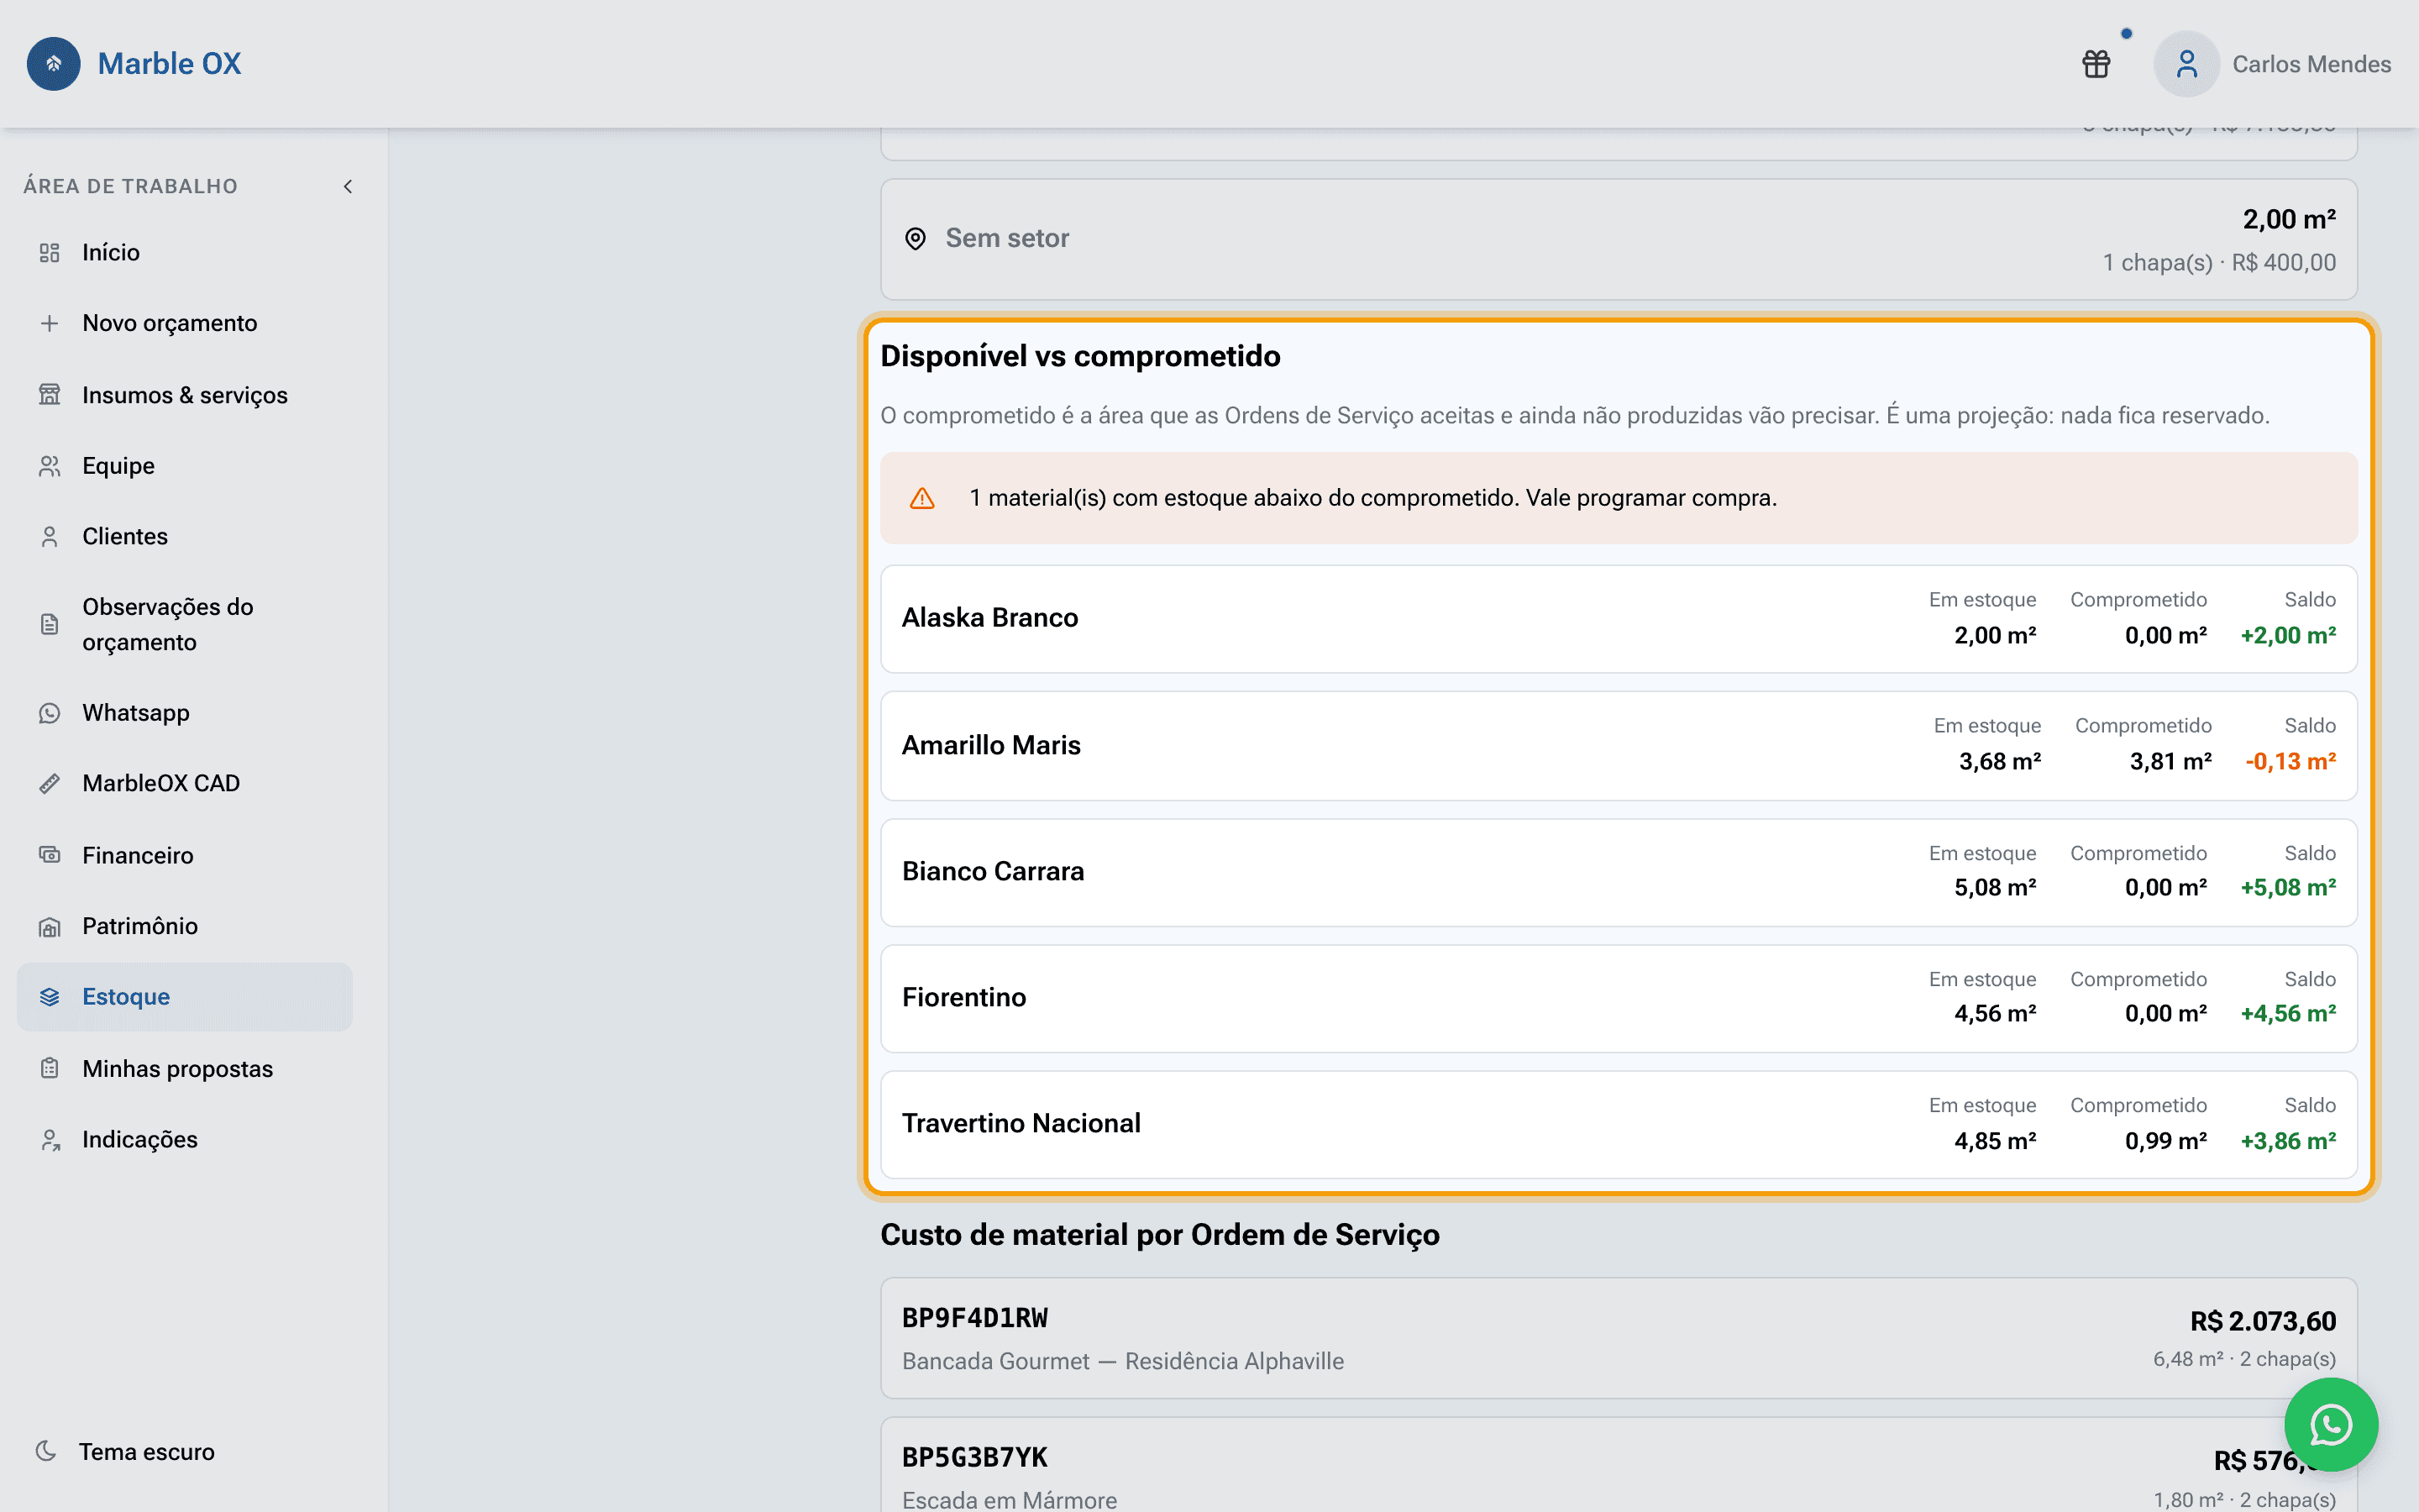Viewport: 2419px width, 1512px height.
Task: Select the Amarillo Maris material name
Action: [990, 745]
